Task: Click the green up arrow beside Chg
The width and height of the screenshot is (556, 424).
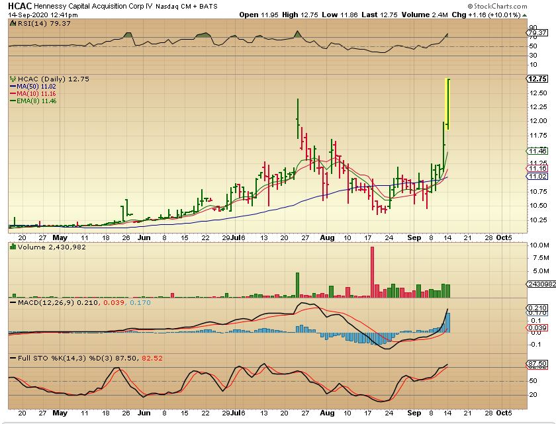Action: [x=524, y=15]
